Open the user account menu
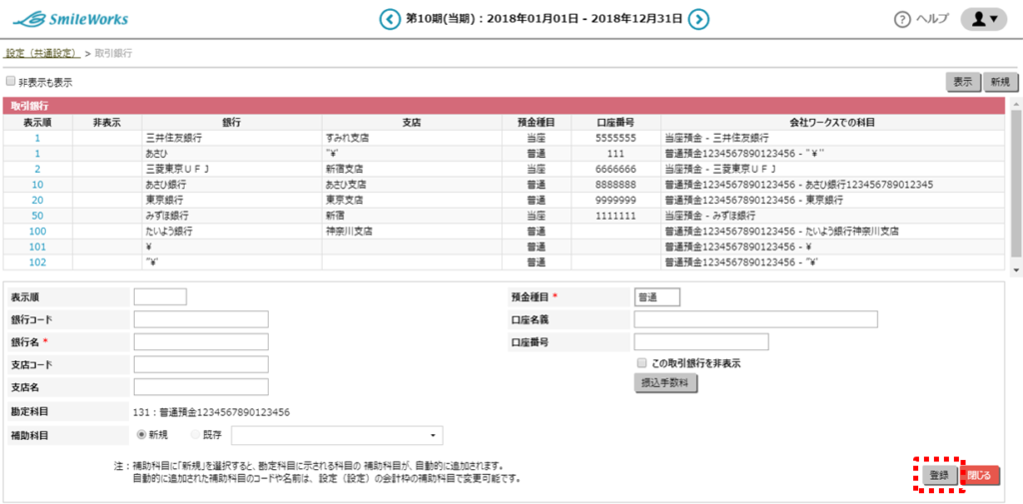This screenshot has width=1023, height=504. [x=984, y=19]
